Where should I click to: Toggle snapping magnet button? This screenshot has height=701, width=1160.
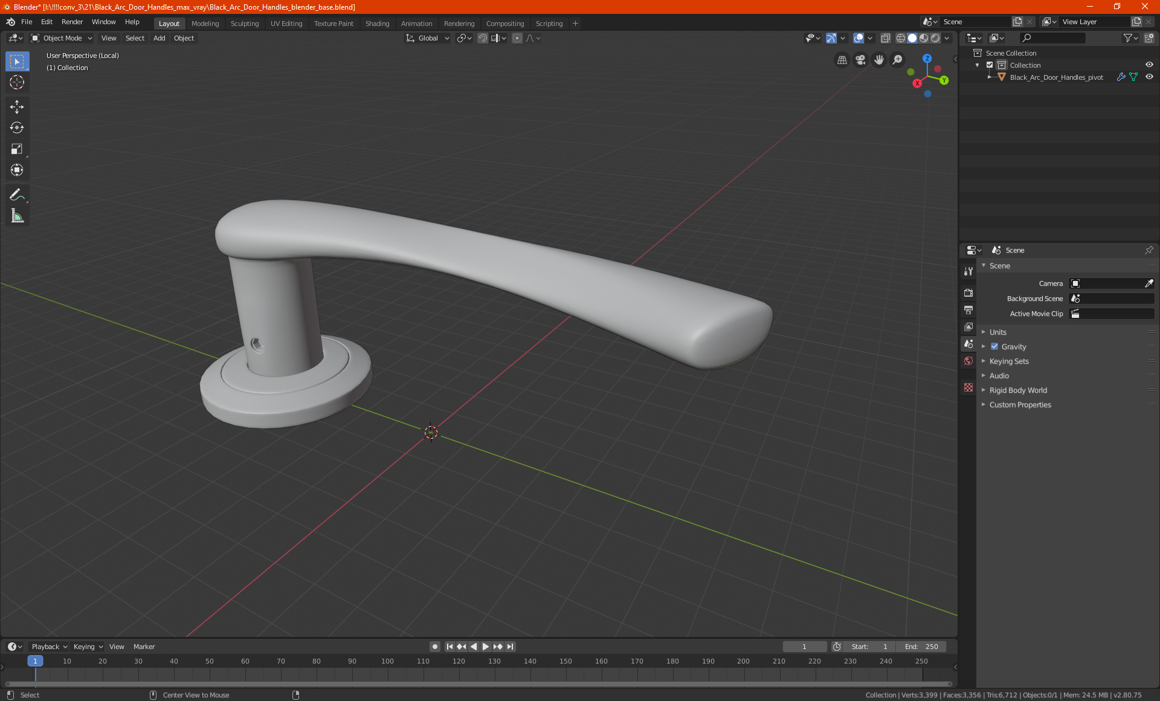tap(483, 38)
